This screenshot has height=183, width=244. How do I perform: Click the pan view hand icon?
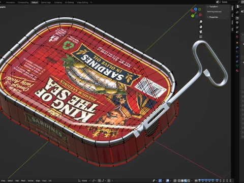click(x=201, y=27)
